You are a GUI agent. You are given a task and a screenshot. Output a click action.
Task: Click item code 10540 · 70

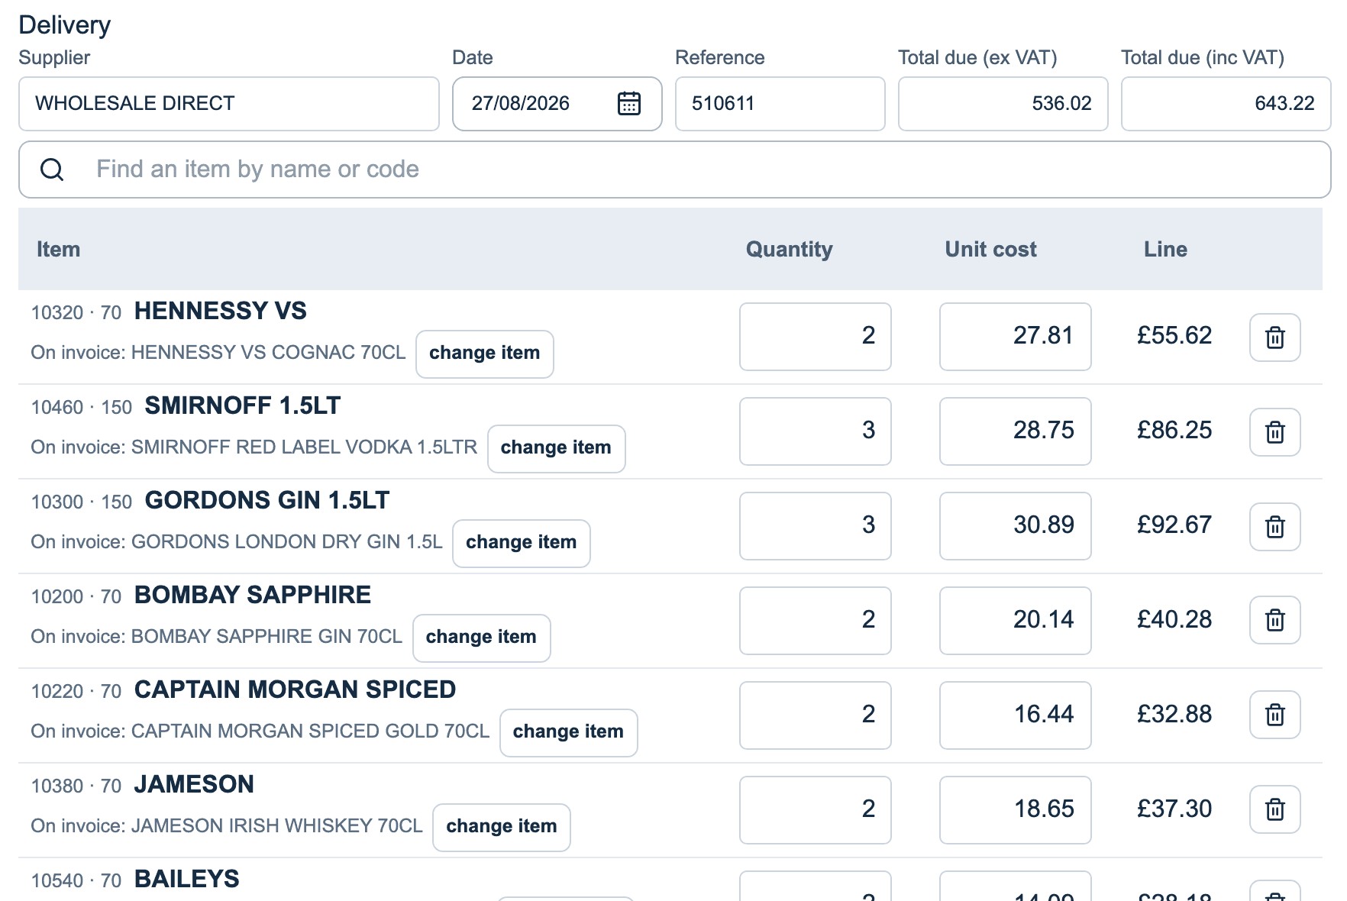pos(76,881)
